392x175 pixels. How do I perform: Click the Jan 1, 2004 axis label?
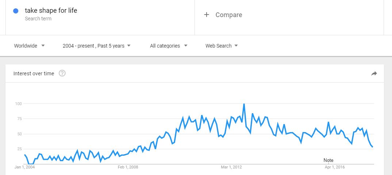(x=24, y=167)
